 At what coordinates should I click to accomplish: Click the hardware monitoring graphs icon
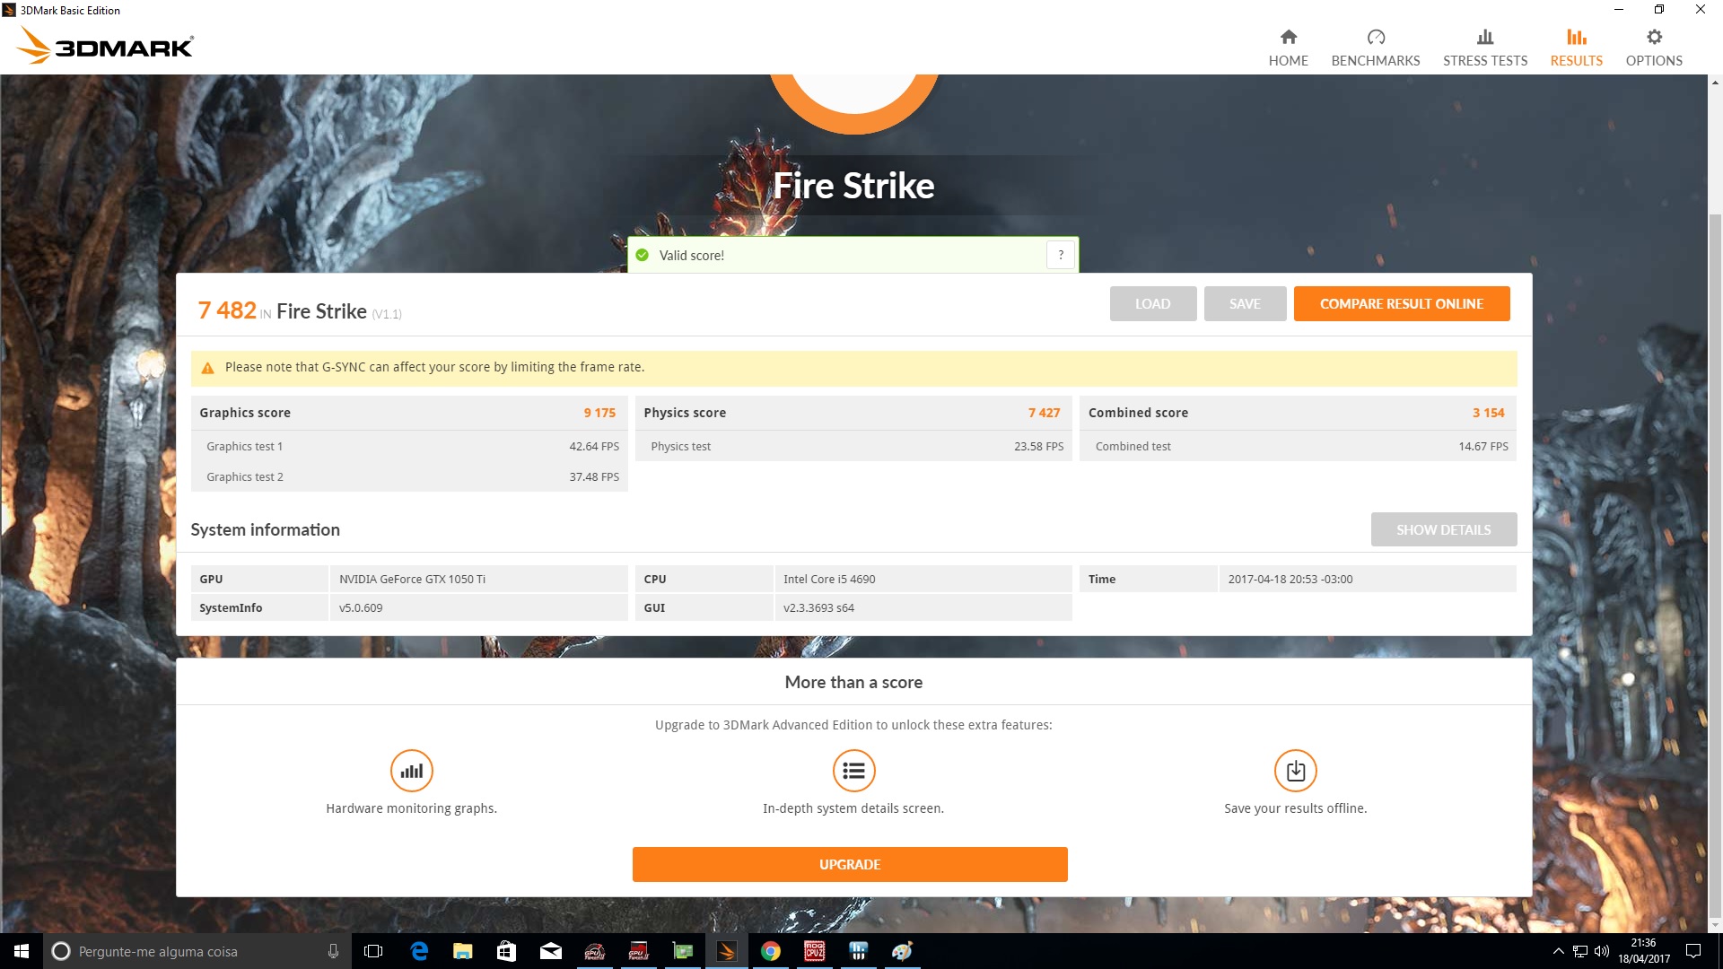(x=412, y=771)
